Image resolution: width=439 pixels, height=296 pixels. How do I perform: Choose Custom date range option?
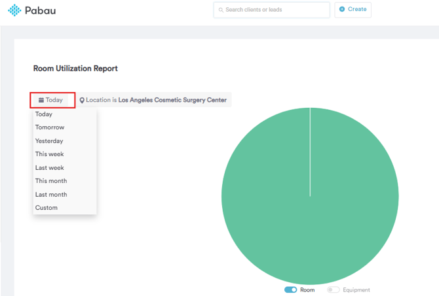(x=47, y=208)
